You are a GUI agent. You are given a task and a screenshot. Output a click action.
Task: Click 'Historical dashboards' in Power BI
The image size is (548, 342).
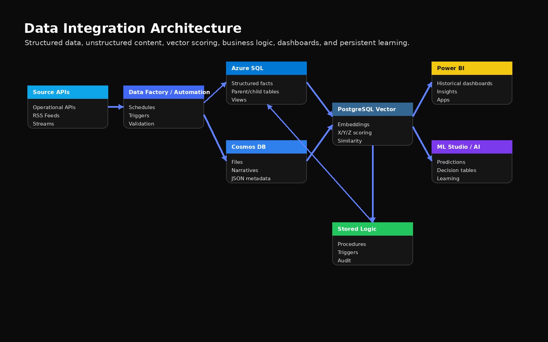click(465, 83)
